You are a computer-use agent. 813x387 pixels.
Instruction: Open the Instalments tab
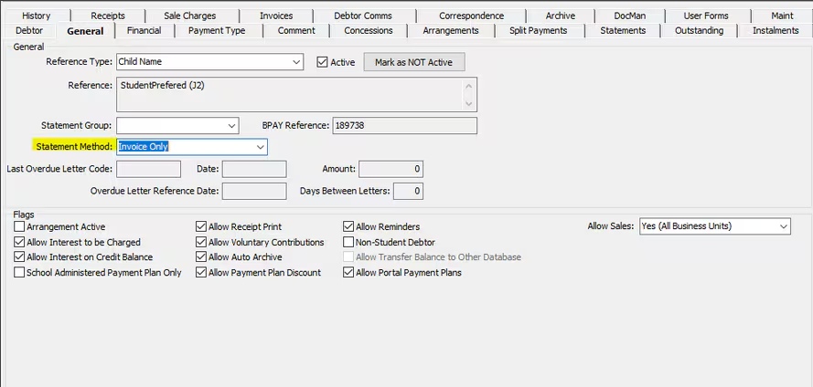coord(776,30)
